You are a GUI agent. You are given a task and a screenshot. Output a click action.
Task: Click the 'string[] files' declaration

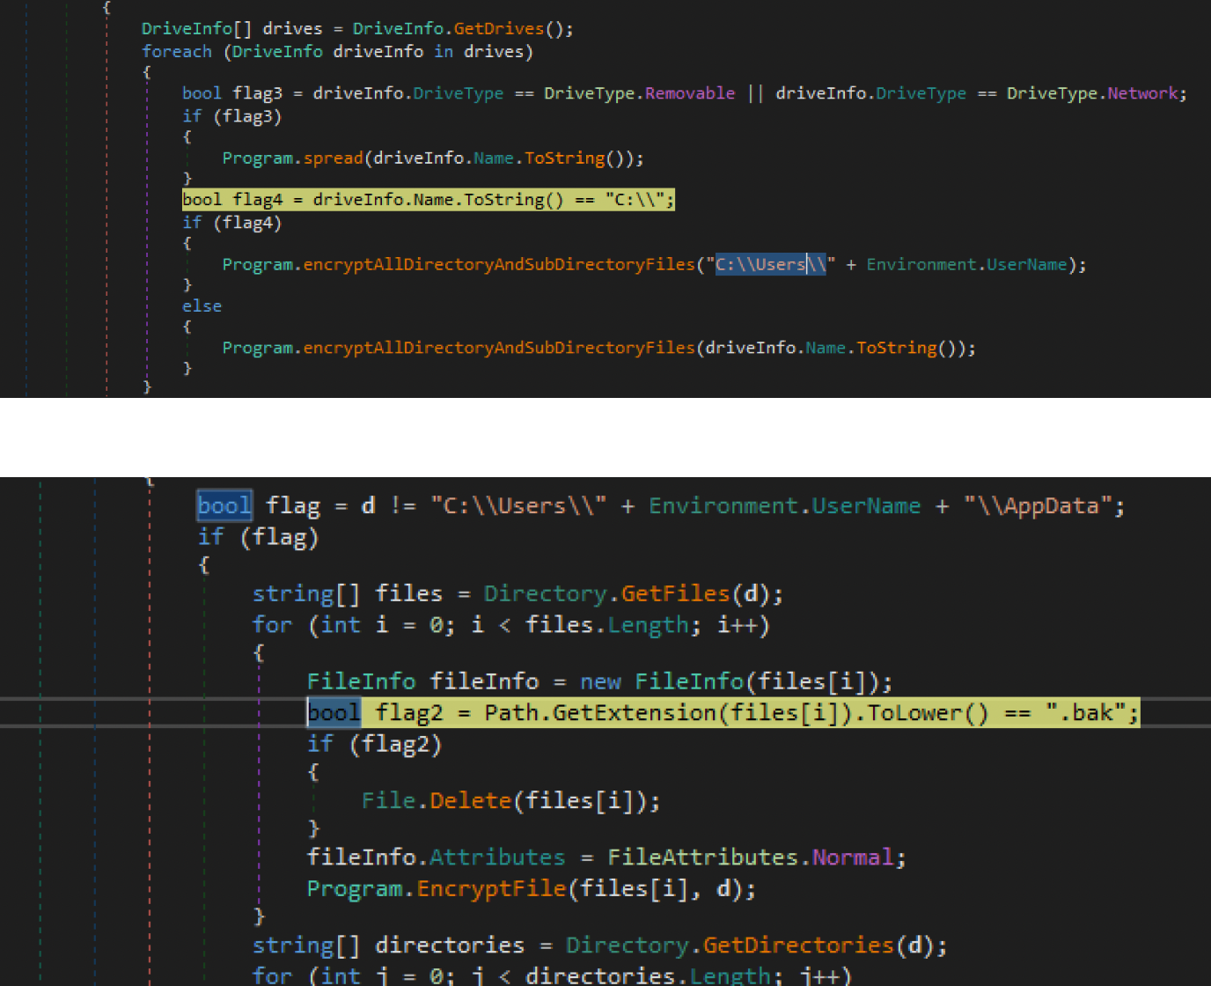(x=348, y=593)
